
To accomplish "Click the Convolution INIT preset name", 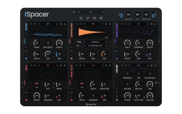I will [93, 24].
